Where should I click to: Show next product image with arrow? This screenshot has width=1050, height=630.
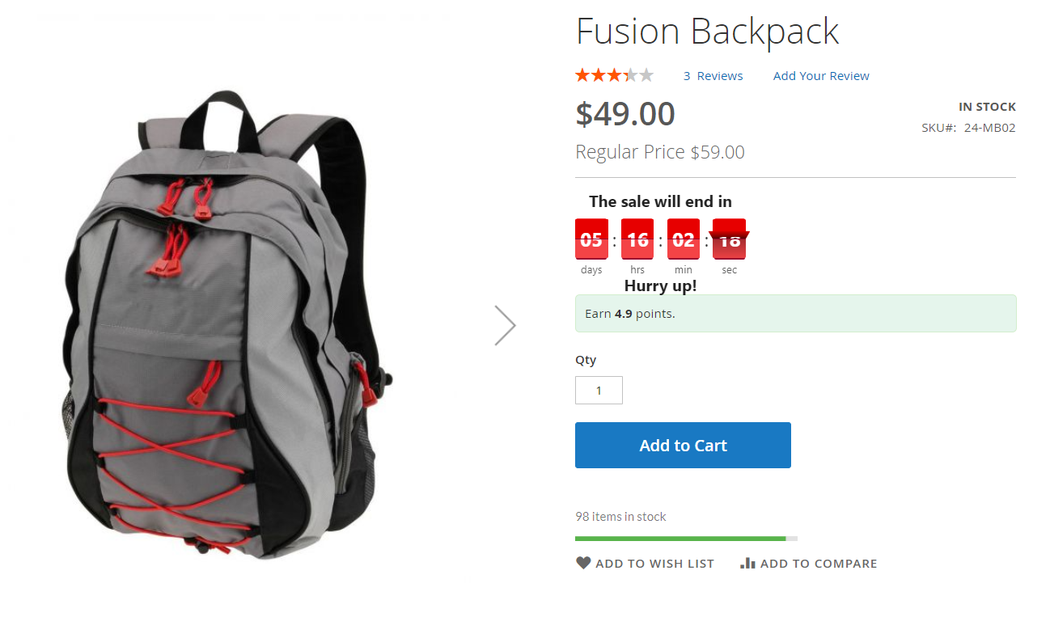506,325
